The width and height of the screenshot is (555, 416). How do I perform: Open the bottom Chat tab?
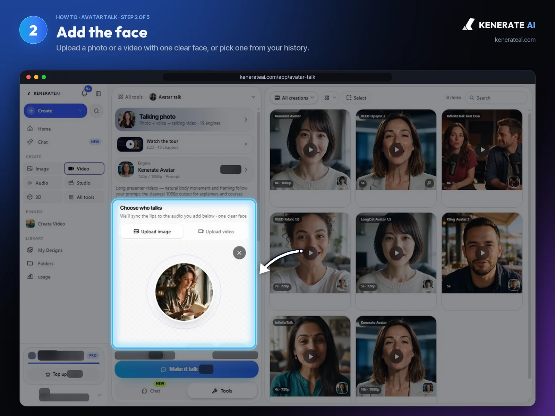pyautogui.click(x=151, y=391)
